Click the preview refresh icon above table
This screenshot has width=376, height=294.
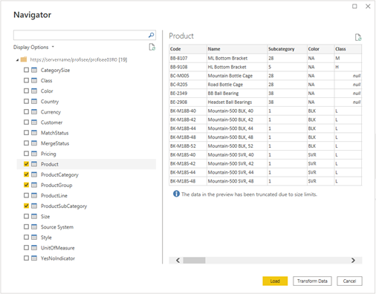358,37
